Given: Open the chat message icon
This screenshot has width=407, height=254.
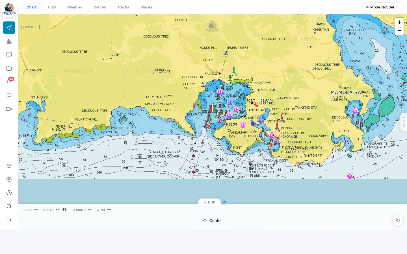Looking at the screenshot, I should pyautogui.click(x=9, y=95).
